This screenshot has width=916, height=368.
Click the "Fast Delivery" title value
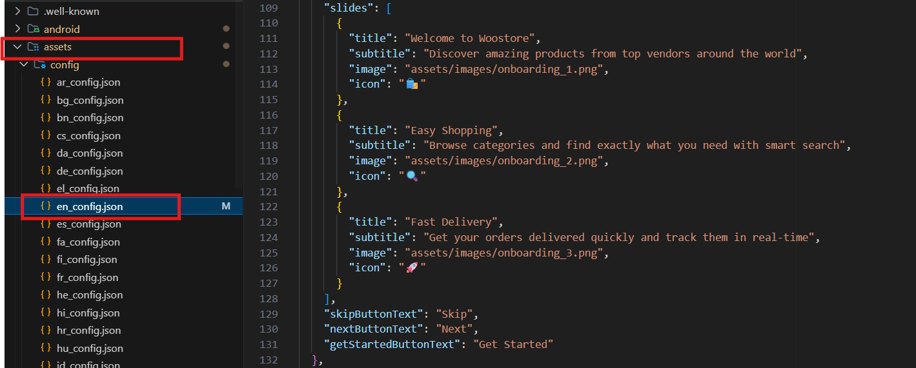pos(451,222)
